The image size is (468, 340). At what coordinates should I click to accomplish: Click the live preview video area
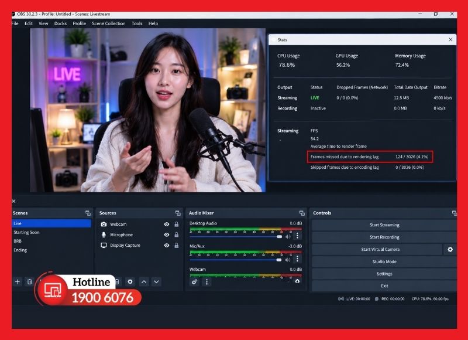(x=148, y=110)
